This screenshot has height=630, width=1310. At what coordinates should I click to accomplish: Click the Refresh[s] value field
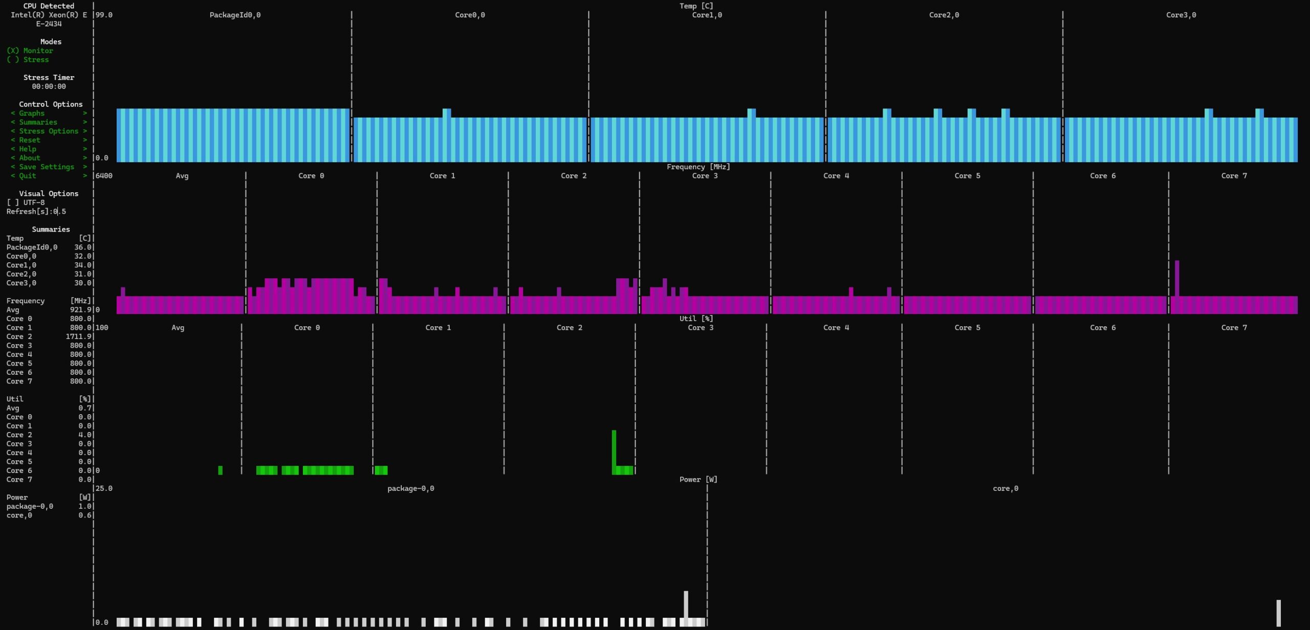coord(59,212)
